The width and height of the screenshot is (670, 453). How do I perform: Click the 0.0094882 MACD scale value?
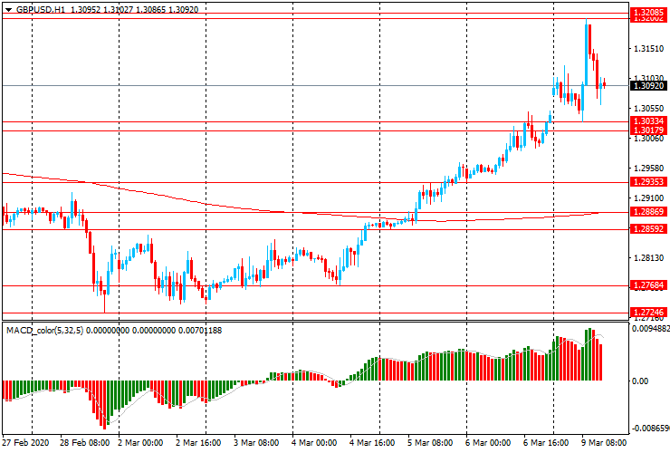tap(650, 330)
